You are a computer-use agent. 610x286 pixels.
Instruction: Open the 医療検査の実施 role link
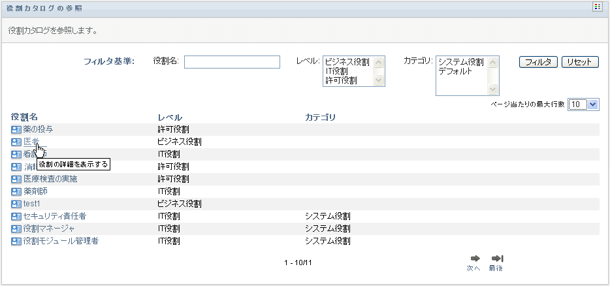pyautogui.click(x=50, y=179)
